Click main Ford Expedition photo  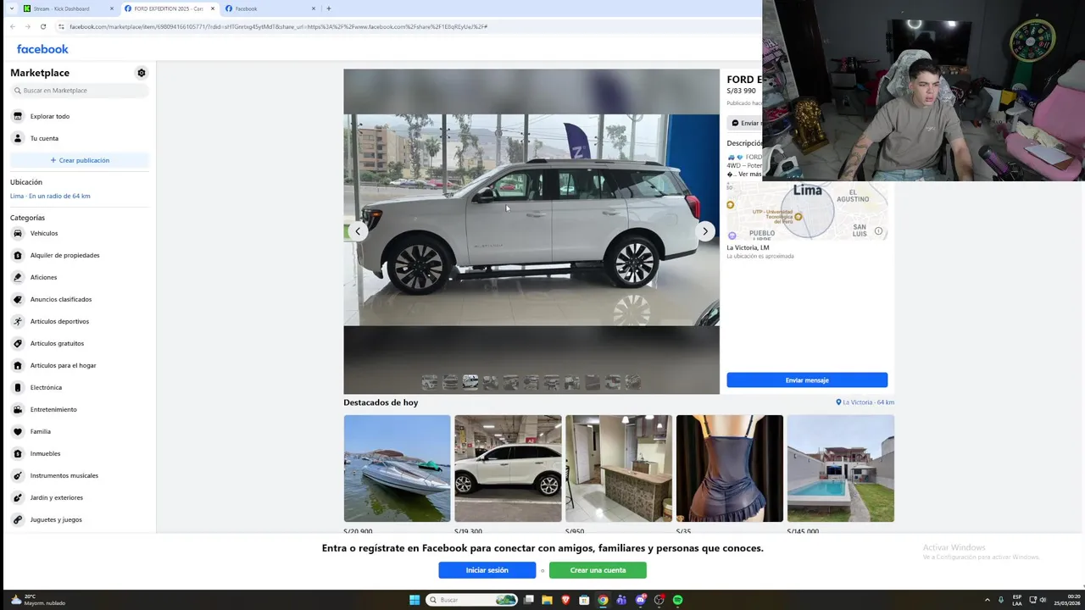tap(531, 220)
